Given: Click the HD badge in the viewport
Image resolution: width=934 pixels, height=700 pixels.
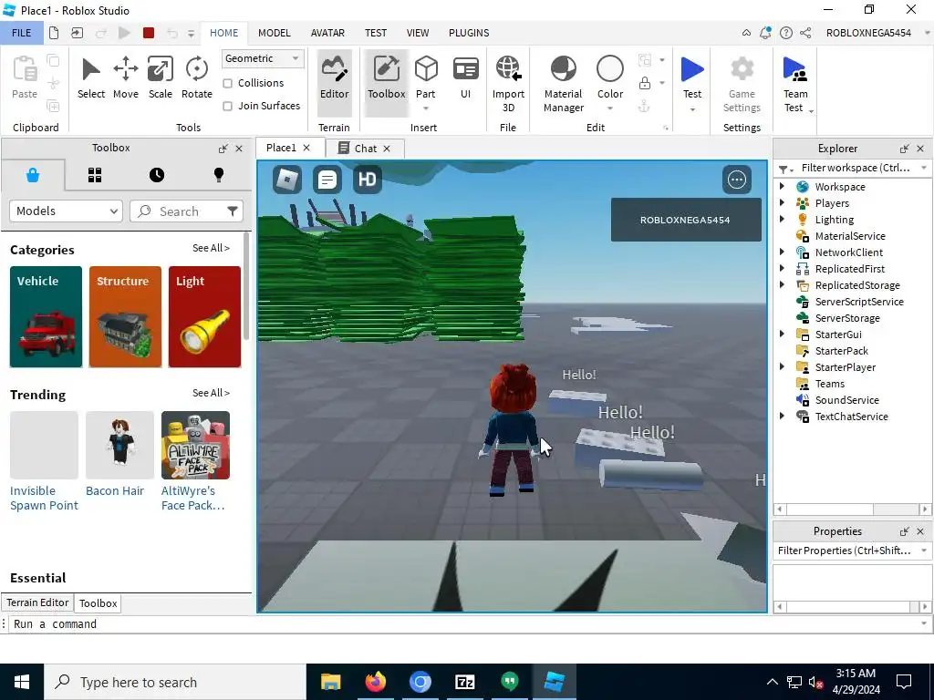Looking at the screenshot, I should point(367,180).
